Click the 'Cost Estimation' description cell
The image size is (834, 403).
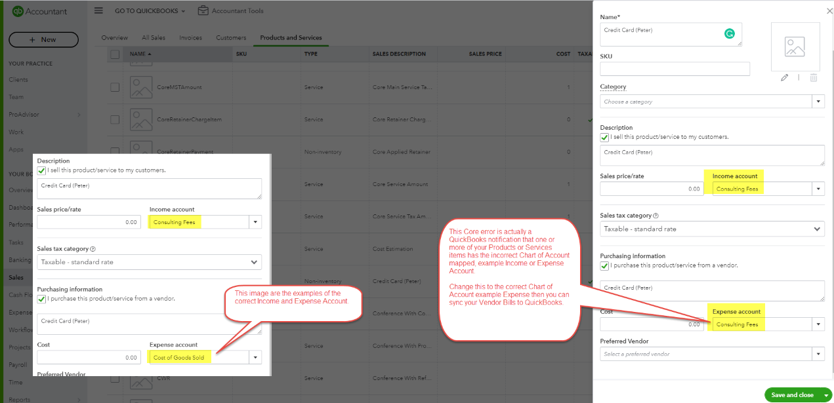pos(393,249)
